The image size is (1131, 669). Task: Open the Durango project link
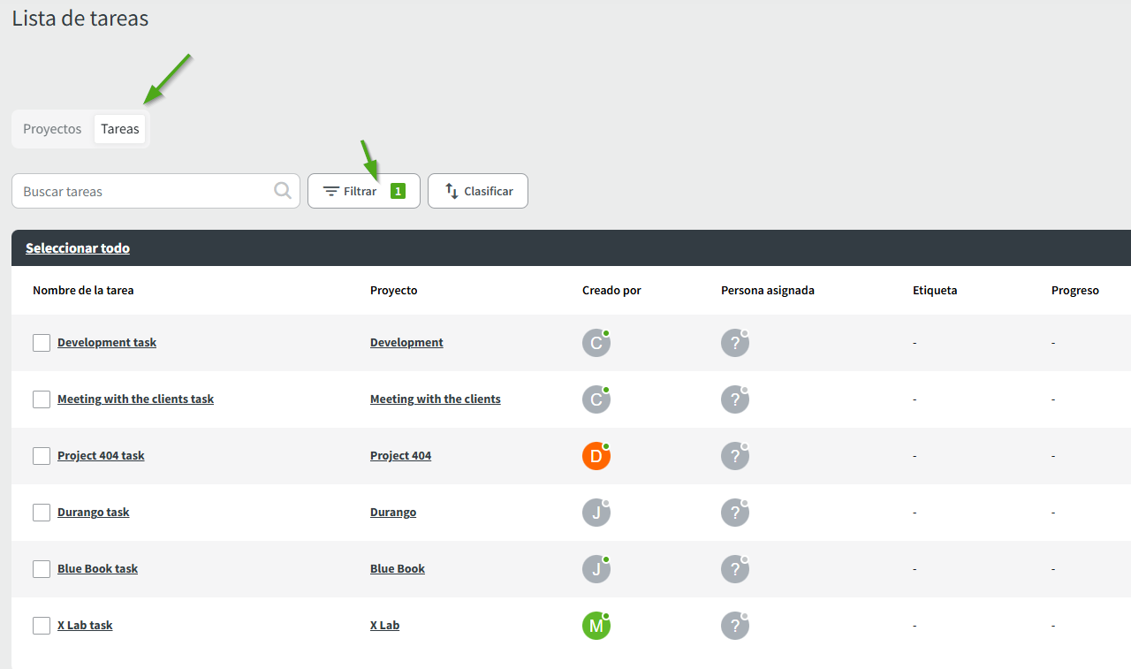393,513
